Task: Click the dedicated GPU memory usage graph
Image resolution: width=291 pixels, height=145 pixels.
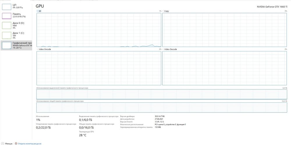Action: click(x=162, y=94)
